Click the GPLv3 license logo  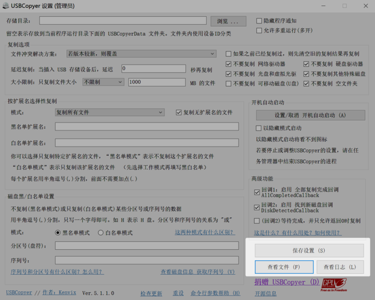334,285
